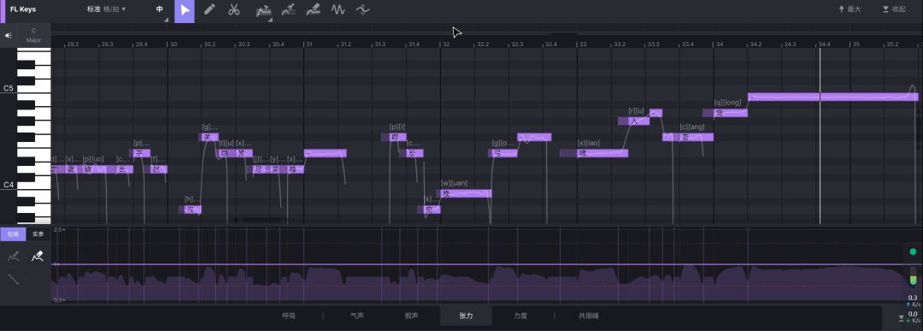Select the scissors split tool
The height and width of the screenshot is (331, 923).
point(234,10)
